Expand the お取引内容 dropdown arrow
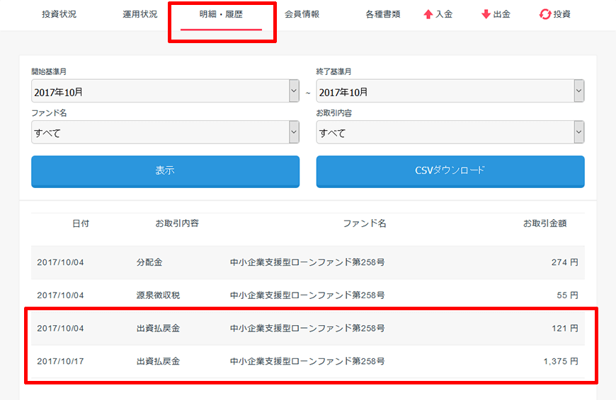This screenshot has height=400, width=616. point(578,131)
